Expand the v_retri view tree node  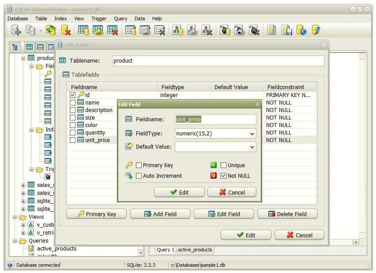(x=23, y=233)
